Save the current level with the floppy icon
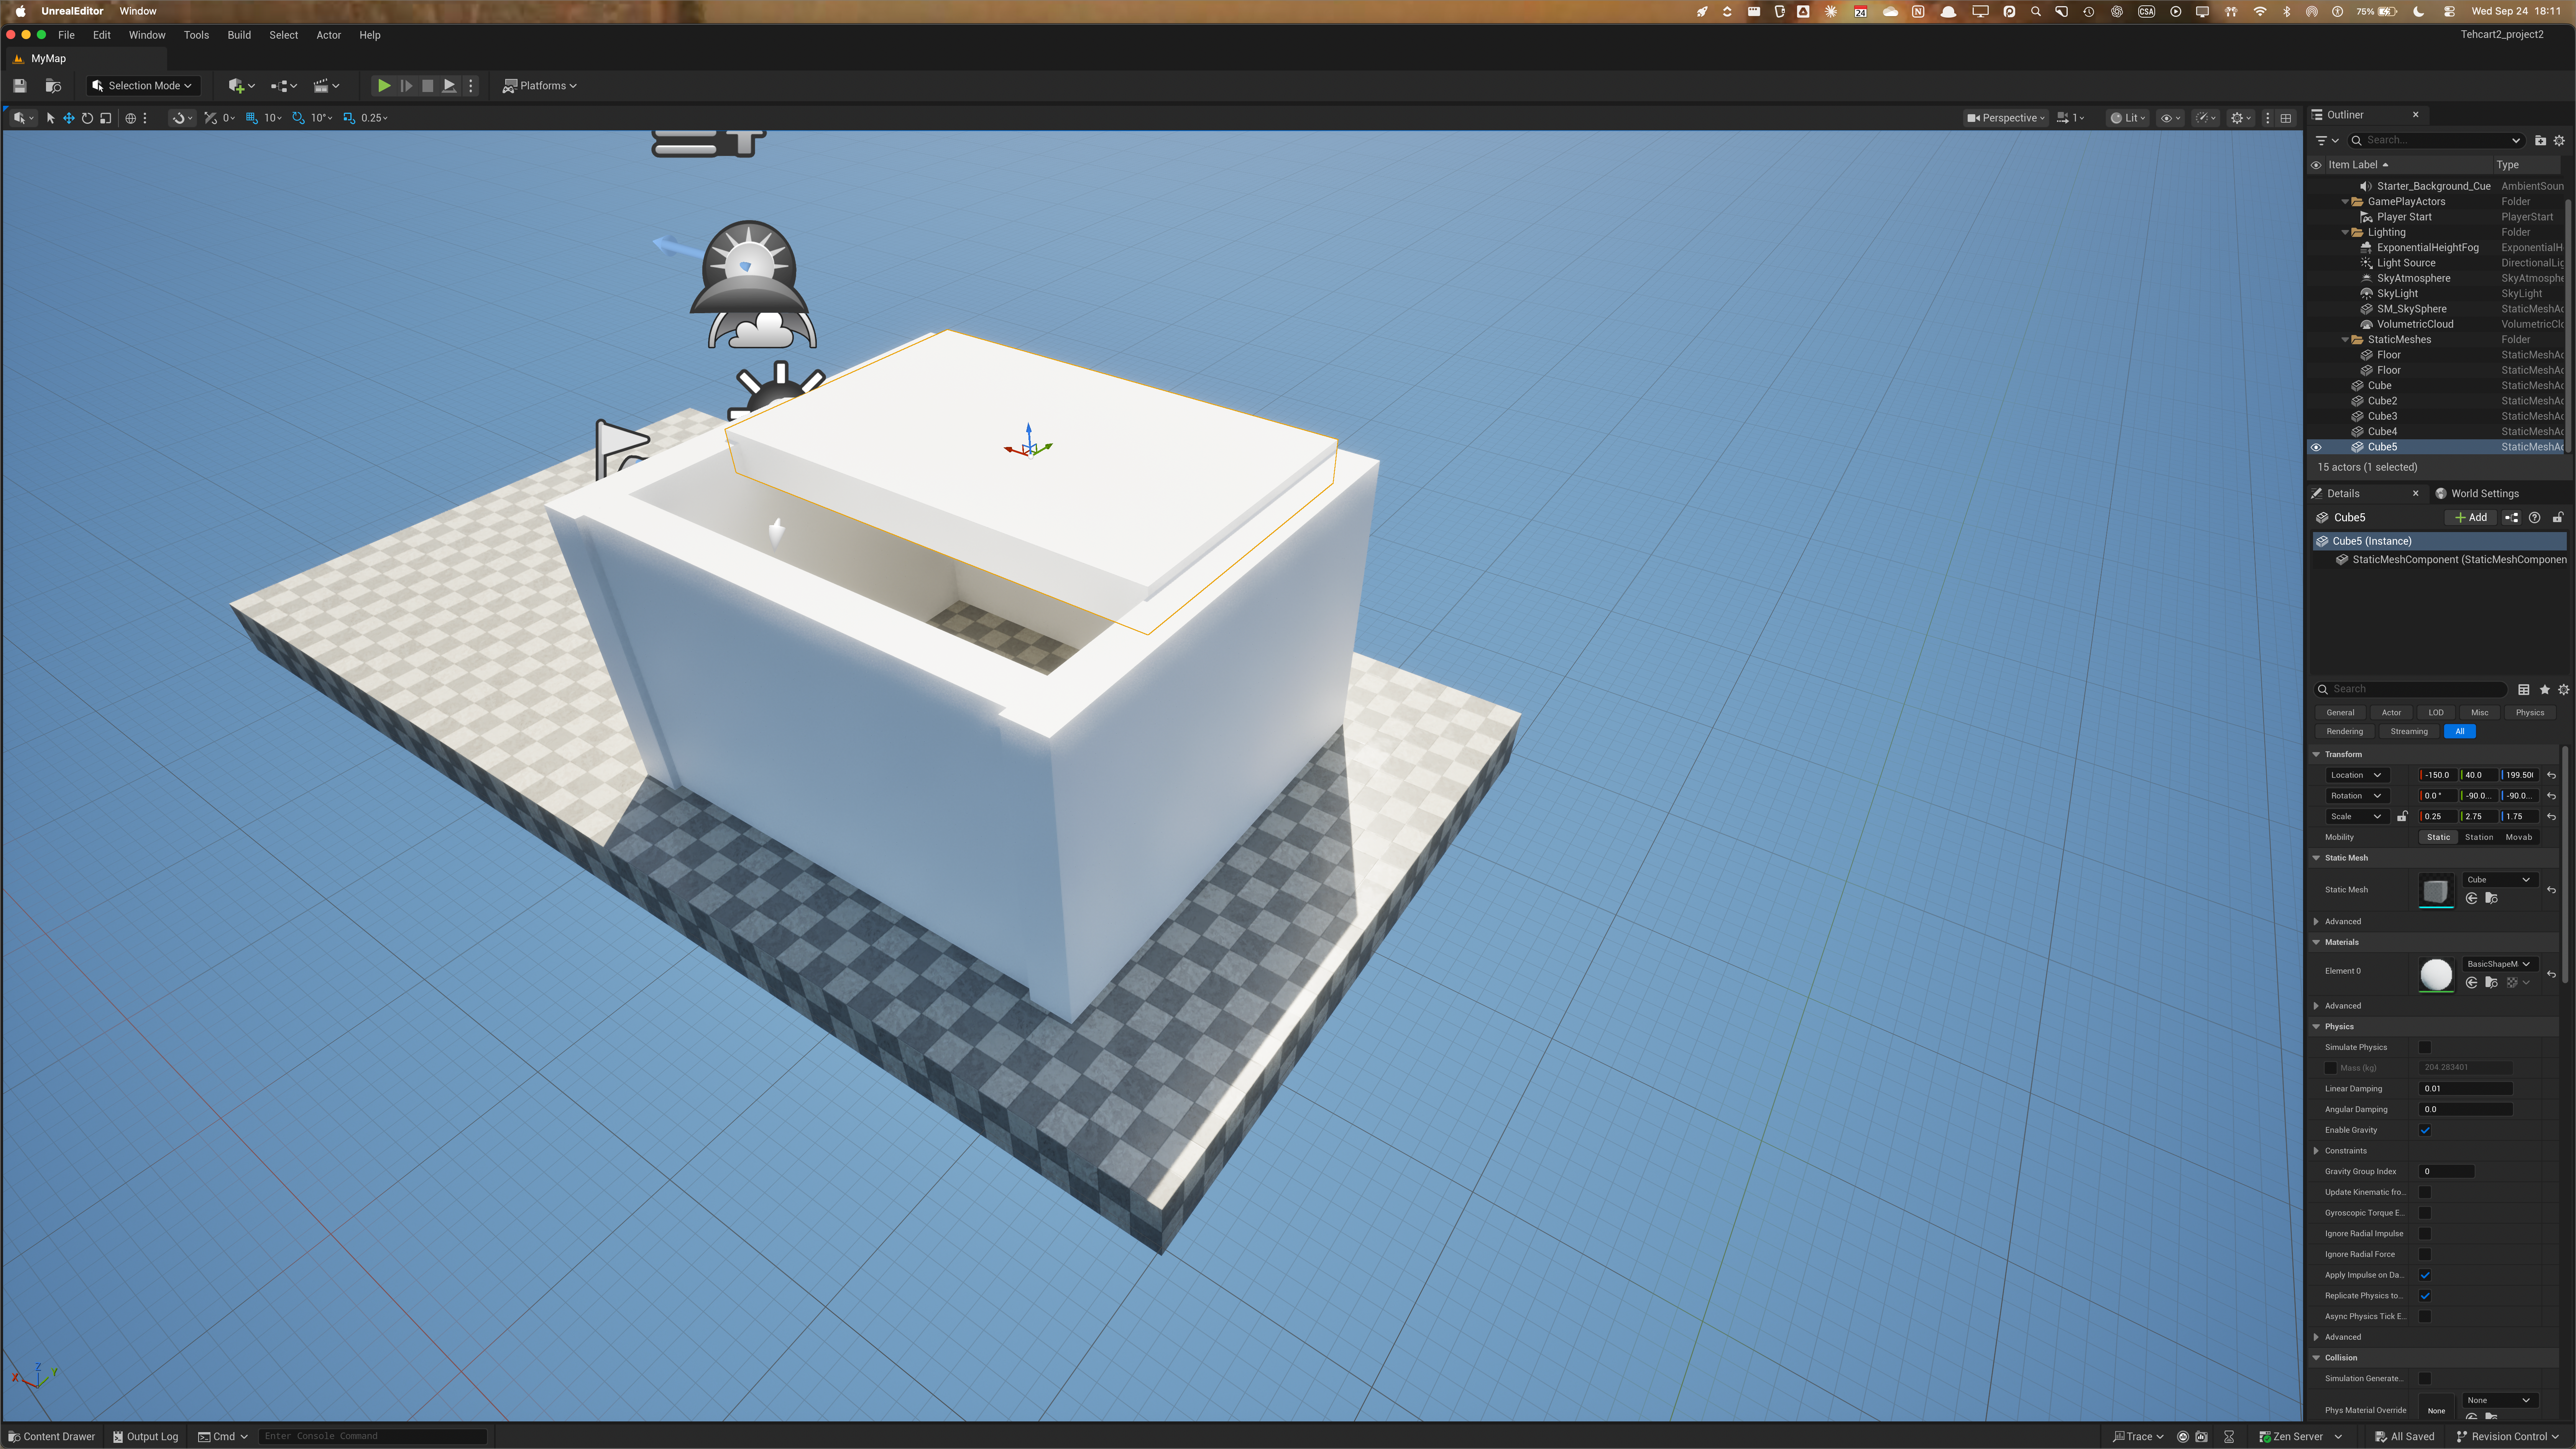Image resolution: width=2576 pixels, height=1449 pixels. pyautogui.click(x=19, y=86)
